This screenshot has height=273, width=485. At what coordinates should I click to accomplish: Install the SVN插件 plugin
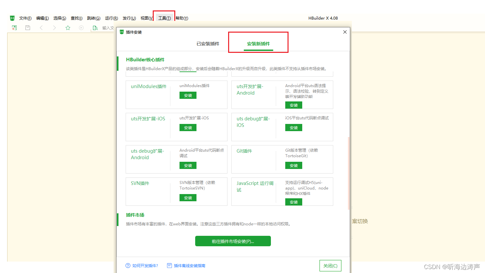pos(188,198)
